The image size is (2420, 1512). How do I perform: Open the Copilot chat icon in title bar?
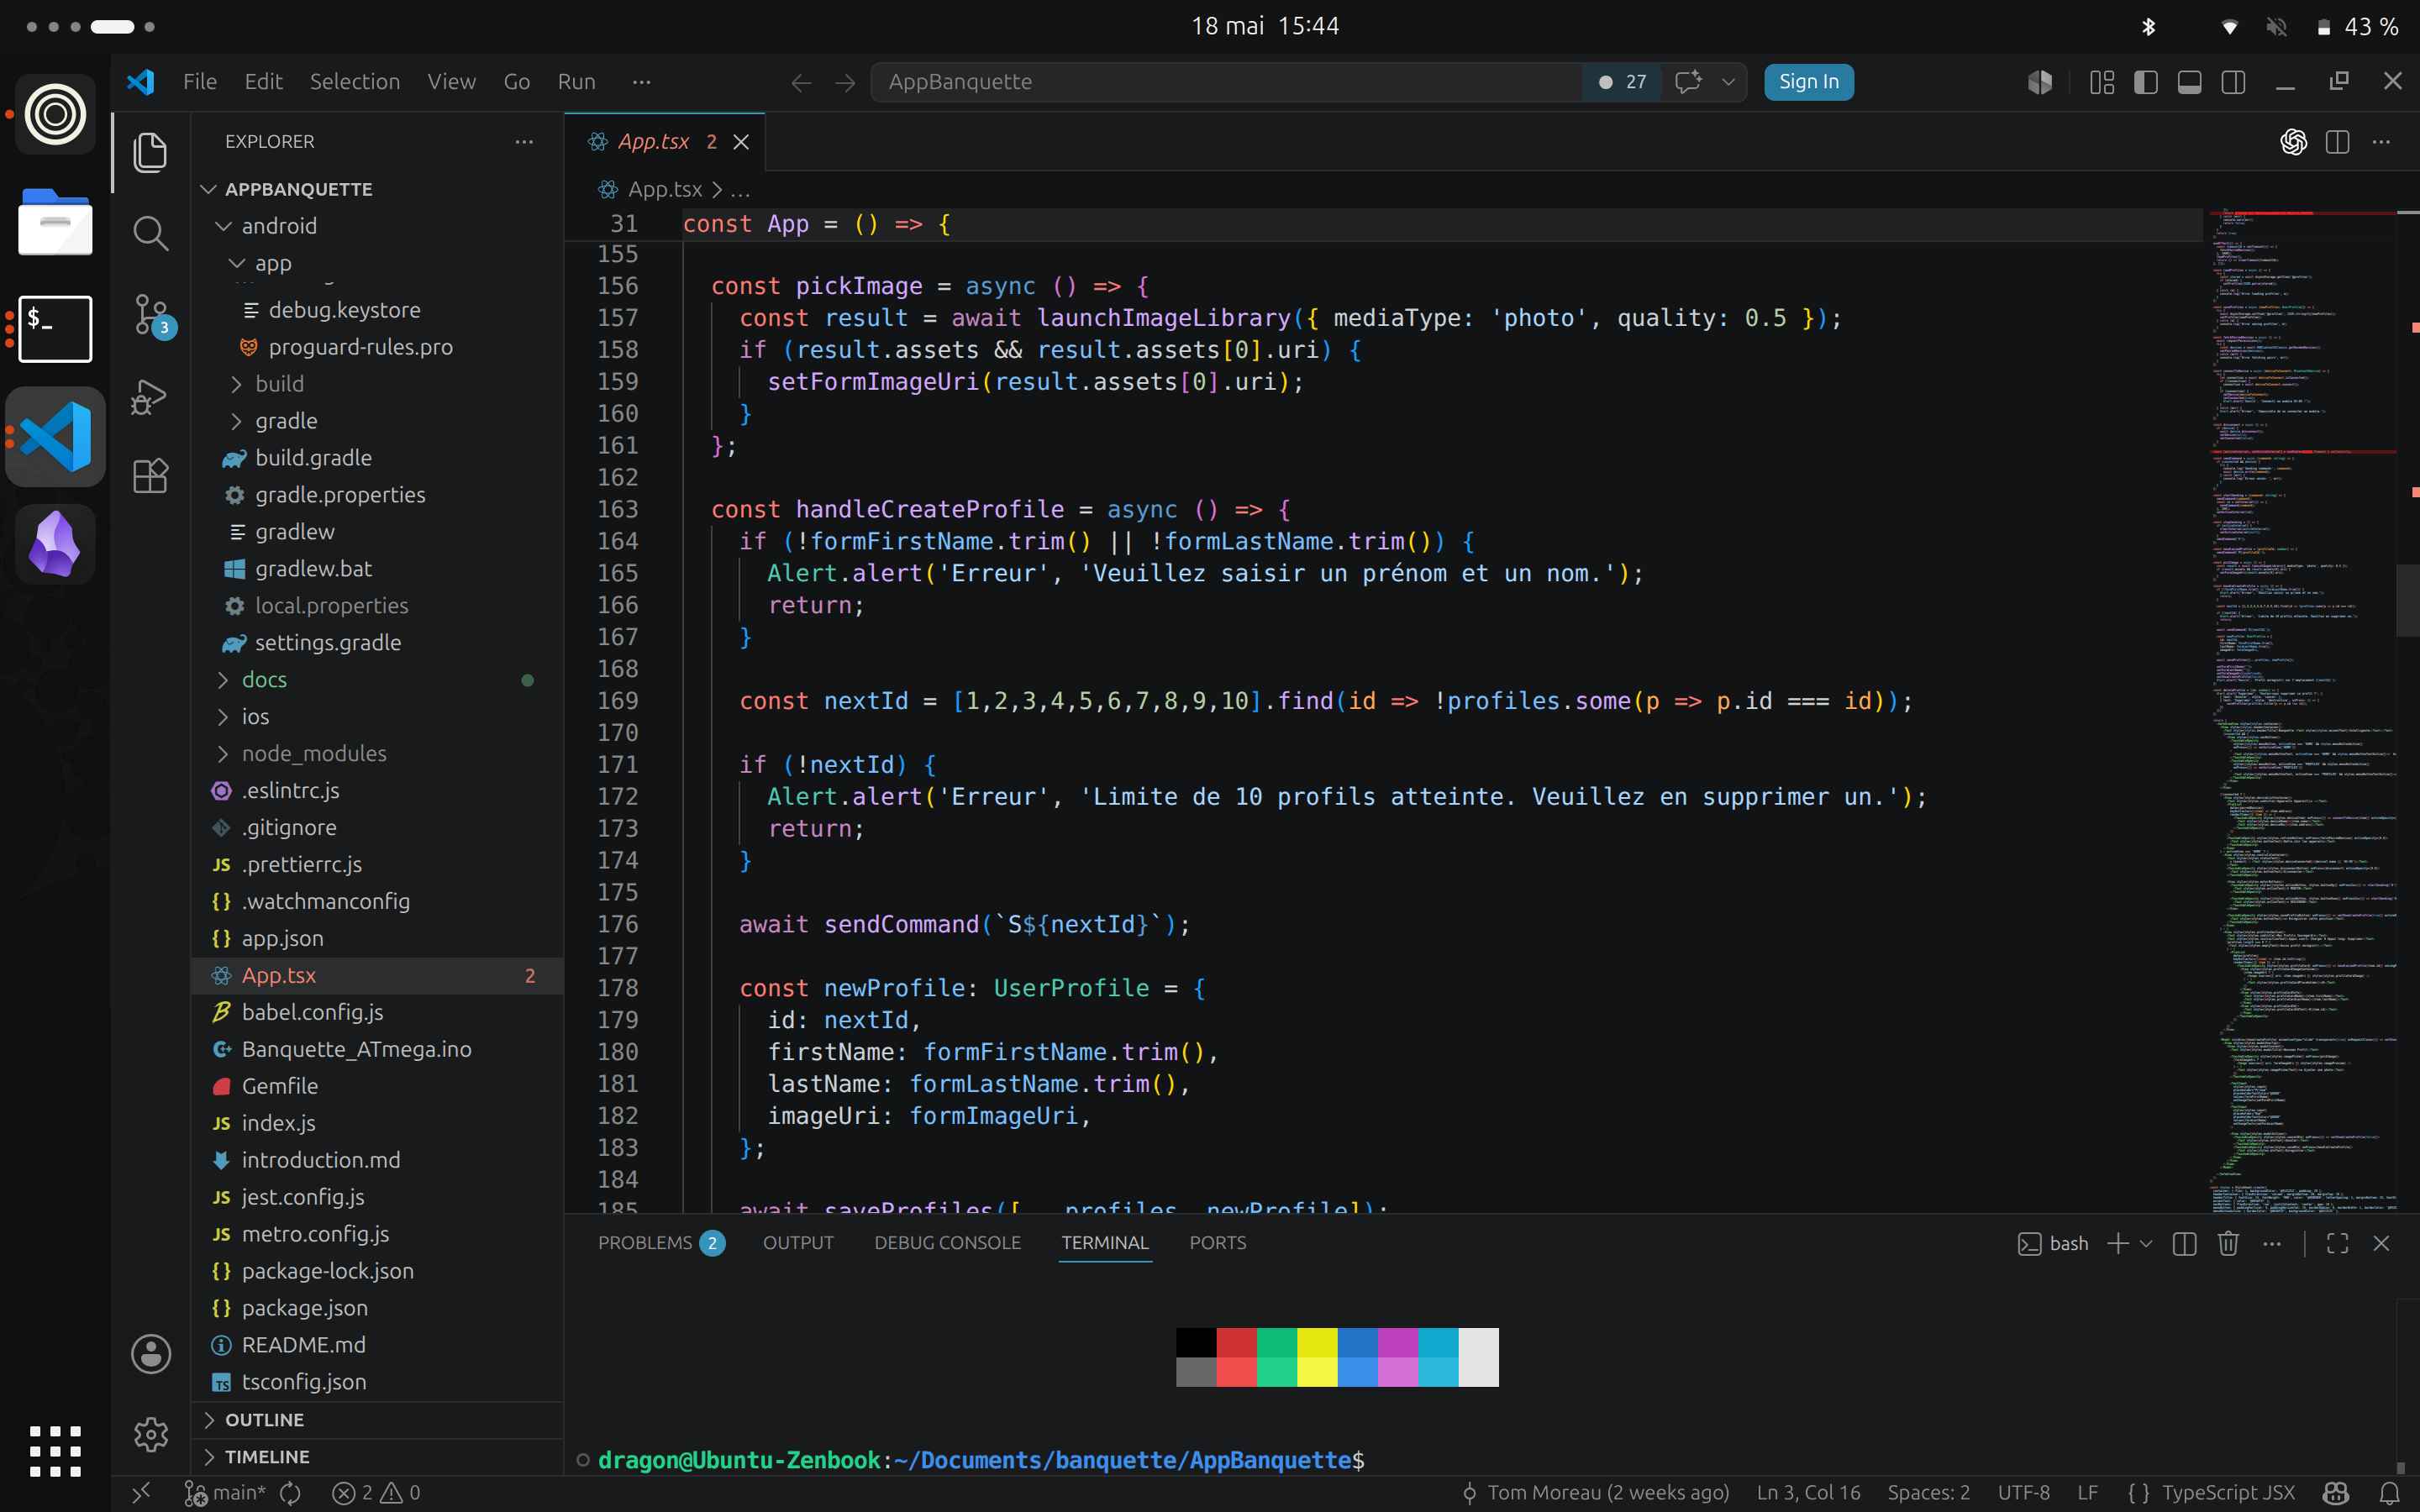pos(1688,82)
